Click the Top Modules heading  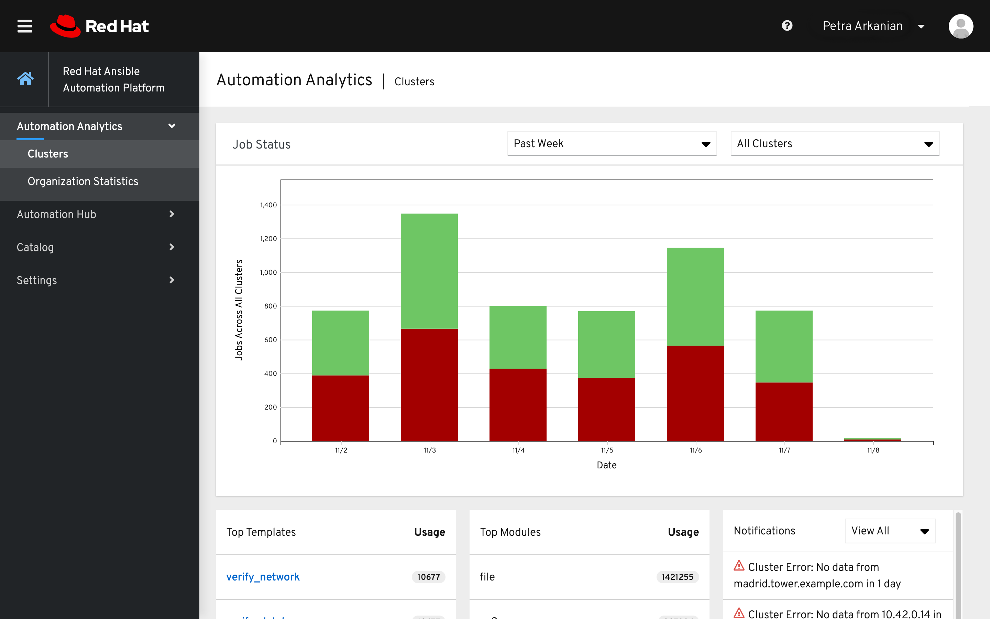coord(510,532)
